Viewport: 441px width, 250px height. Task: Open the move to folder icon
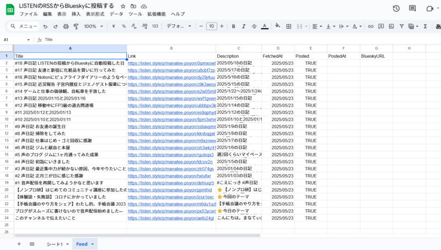coord(133,6)
